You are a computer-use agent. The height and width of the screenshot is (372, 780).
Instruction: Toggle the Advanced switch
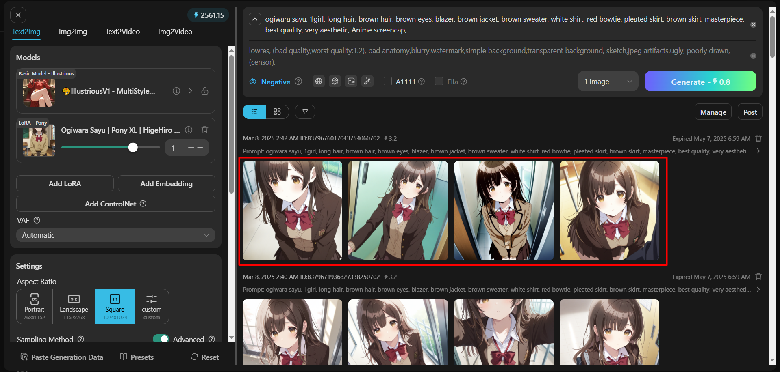point(161,339)
